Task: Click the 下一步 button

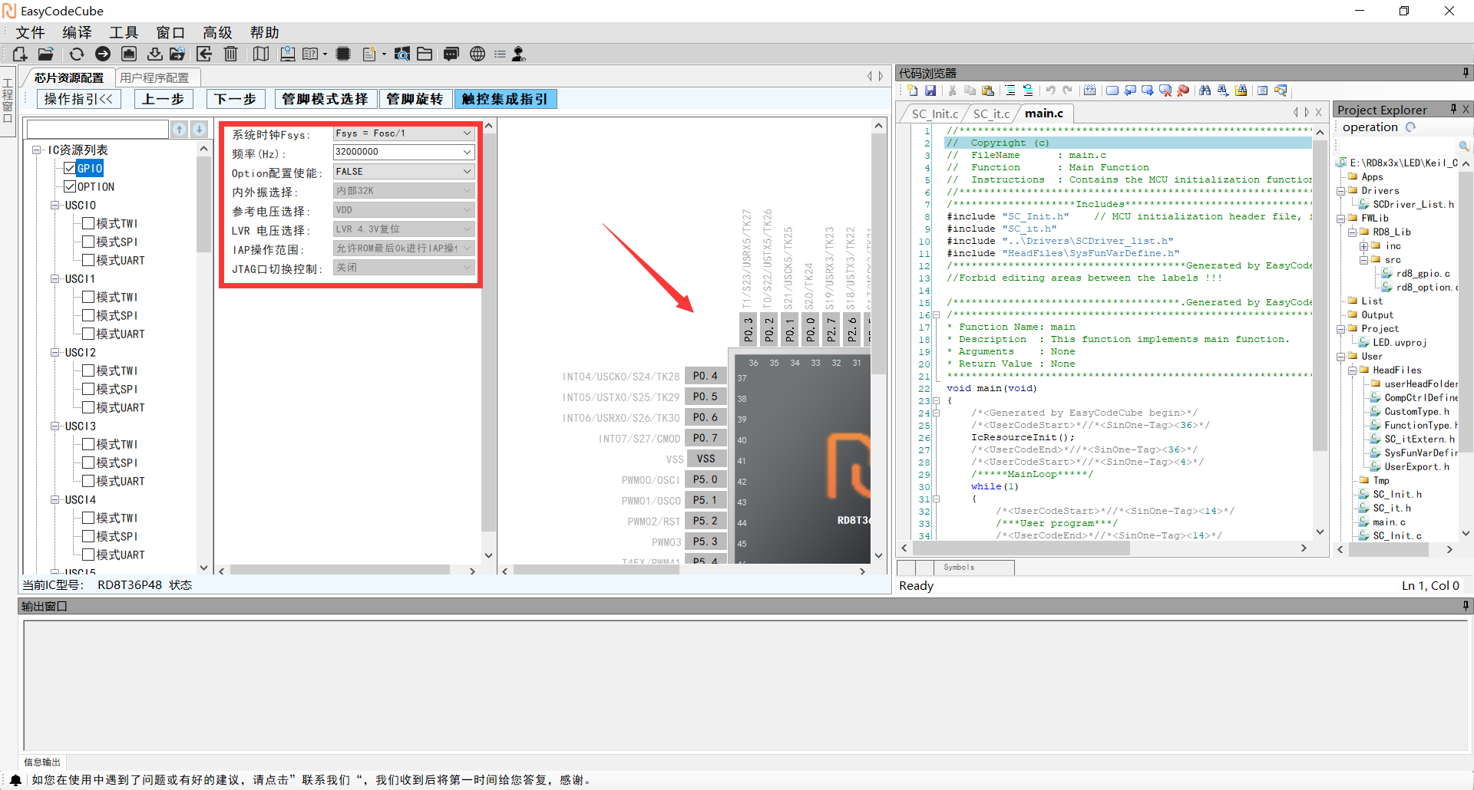Action: [236, 99]
